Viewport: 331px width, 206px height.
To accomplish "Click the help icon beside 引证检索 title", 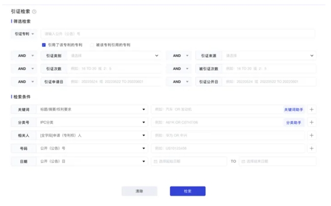I will (x=34, y=11).
